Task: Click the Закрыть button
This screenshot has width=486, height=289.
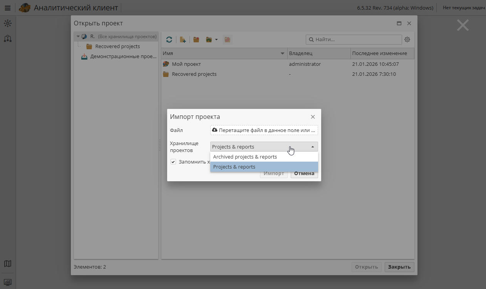Action: coord(399,267)
